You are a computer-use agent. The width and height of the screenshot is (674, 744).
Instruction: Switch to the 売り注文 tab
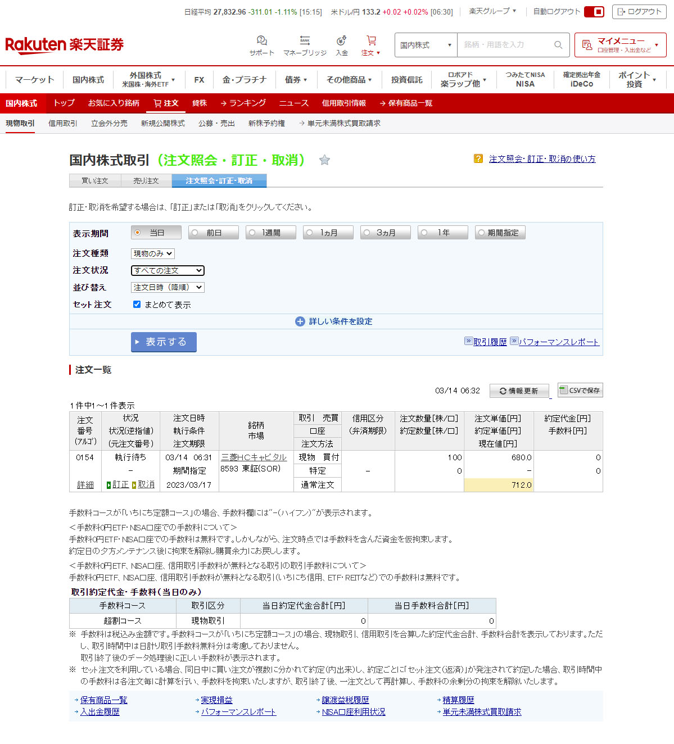146,181
